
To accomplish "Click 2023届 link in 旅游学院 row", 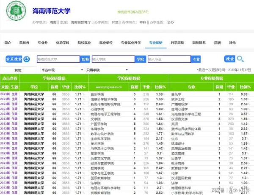I will pos(5,153).
